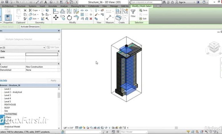
Task: Click the Match Type Properties icon
Action: [25, 19]
